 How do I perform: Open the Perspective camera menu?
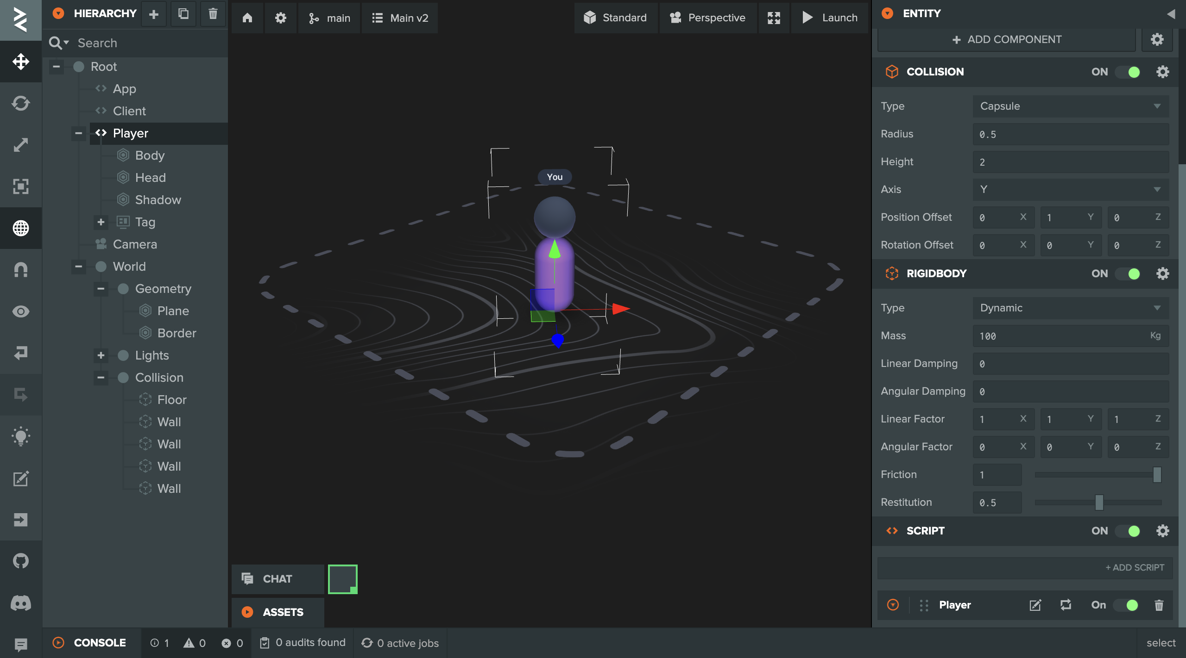708,18
